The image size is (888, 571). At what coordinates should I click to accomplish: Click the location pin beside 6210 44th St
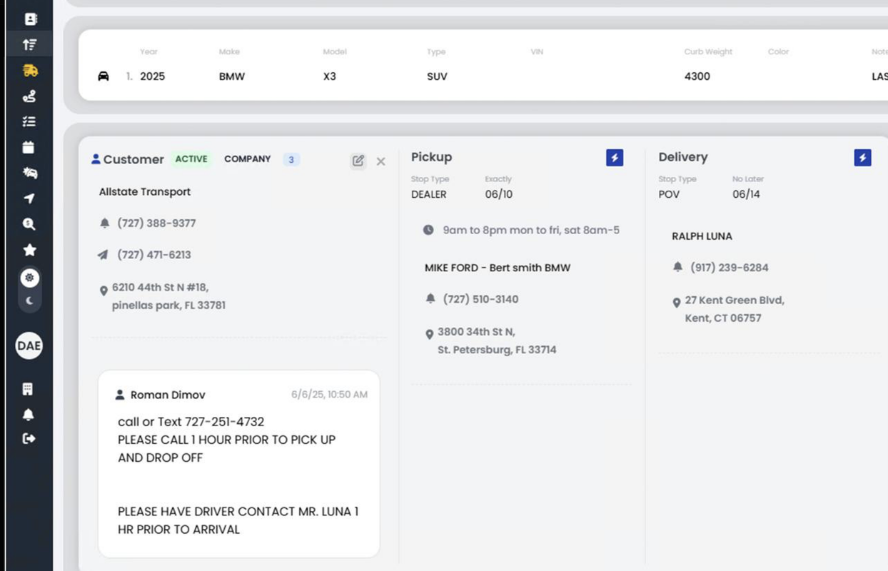point(104,291)
